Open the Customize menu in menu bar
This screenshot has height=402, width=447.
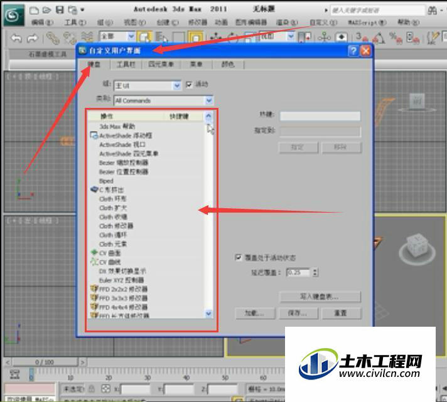(x=324, y=22)
